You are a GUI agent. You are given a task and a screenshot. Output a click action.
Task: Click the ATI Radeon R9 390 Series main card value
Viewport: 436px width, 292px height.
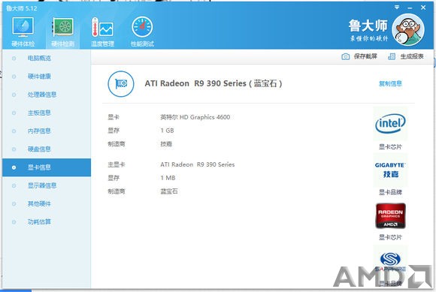point(198,164)
